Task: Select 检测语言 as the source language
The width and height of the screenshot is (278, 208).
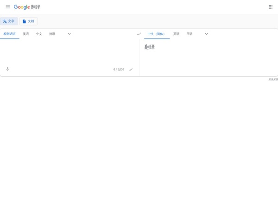Action: coord(10,34)
